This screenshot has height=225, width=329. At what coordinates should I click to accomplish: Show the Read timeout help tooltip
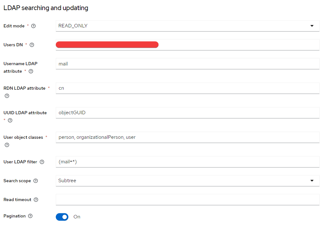36,200
